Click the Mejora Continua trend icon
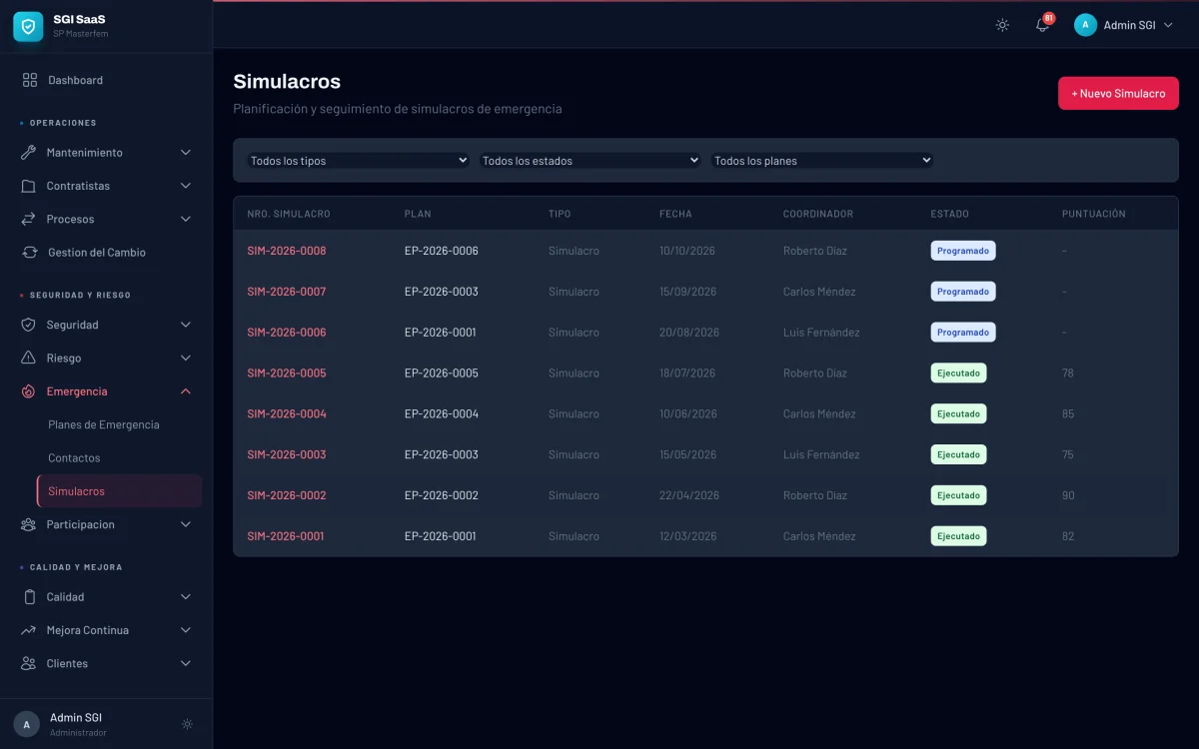 click(28, 630)
